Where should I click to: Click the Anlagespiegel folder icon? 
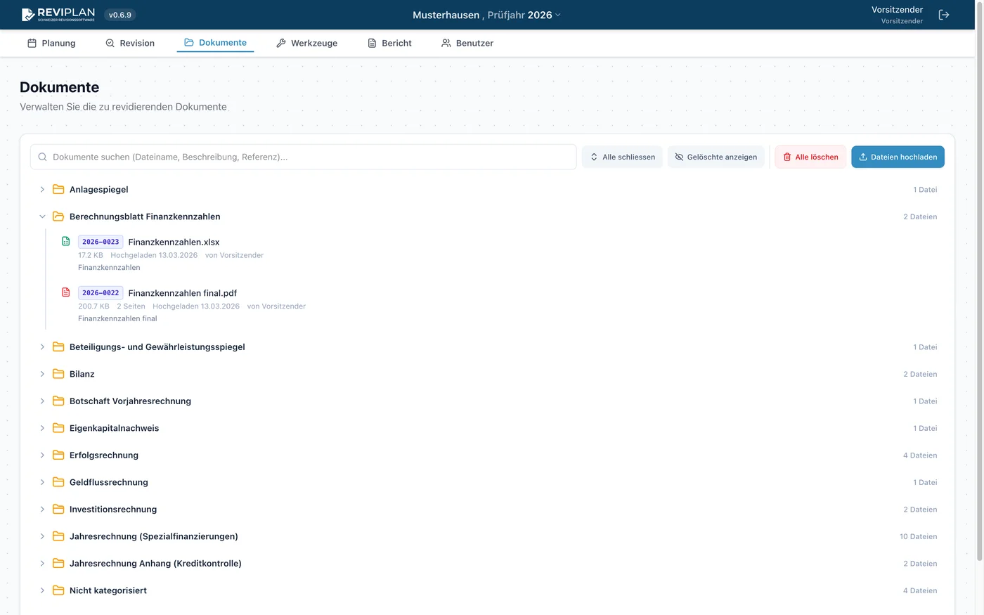[x=58, y=190]
